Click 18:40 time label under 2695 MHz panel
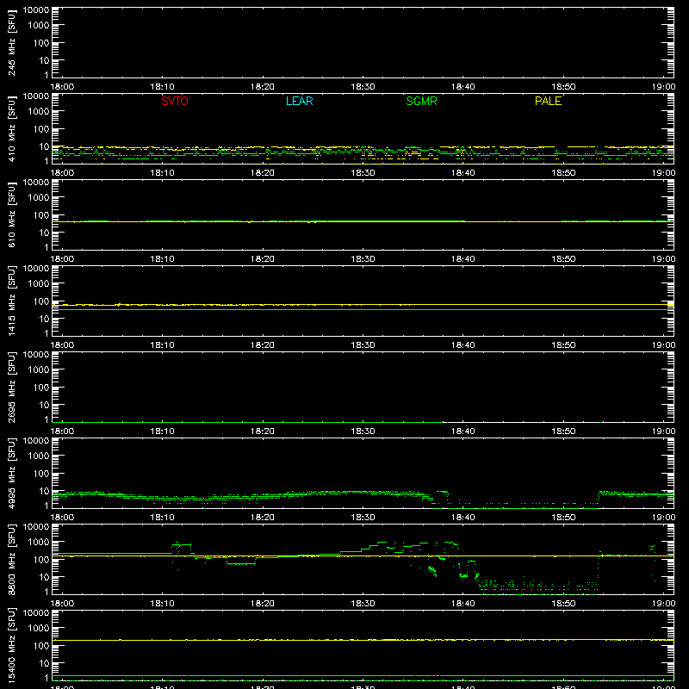 463,431
